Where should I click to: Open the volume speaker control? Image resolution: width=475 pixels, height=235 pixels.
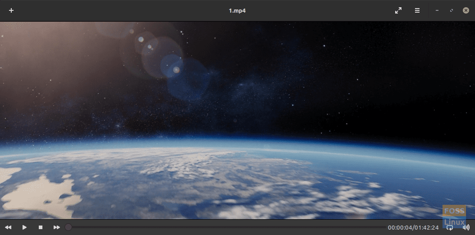pyautogui.click(x=466, y=227)
